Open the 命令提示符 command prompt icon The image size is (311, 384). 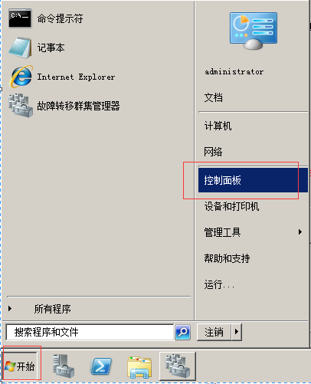click(x=20, y=18)
